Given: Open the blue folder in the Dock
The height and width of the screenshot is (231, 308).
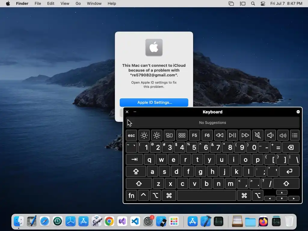Looking at the screenshot, I should (x=250, y=222).
